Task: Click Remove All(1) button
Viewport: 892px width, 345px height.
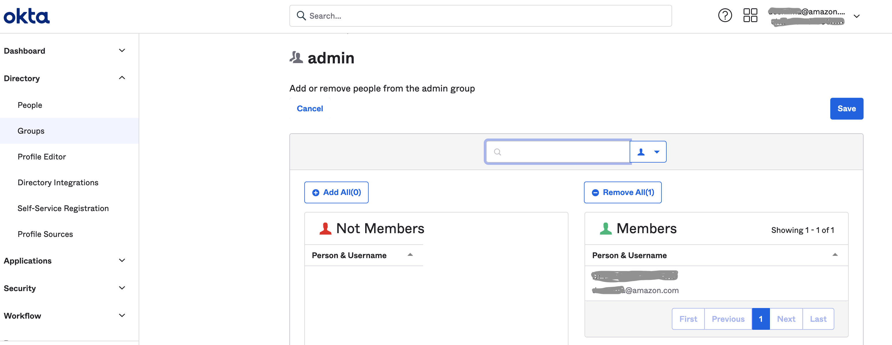Action: pos(623,192)
